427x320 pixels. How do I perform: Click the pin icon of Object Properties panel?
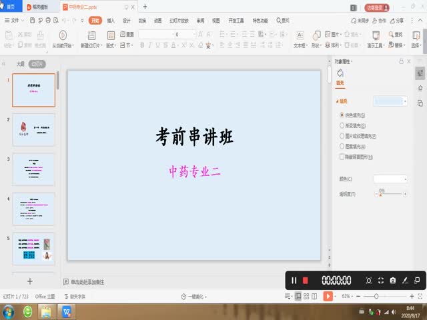[x=401, y=61]
